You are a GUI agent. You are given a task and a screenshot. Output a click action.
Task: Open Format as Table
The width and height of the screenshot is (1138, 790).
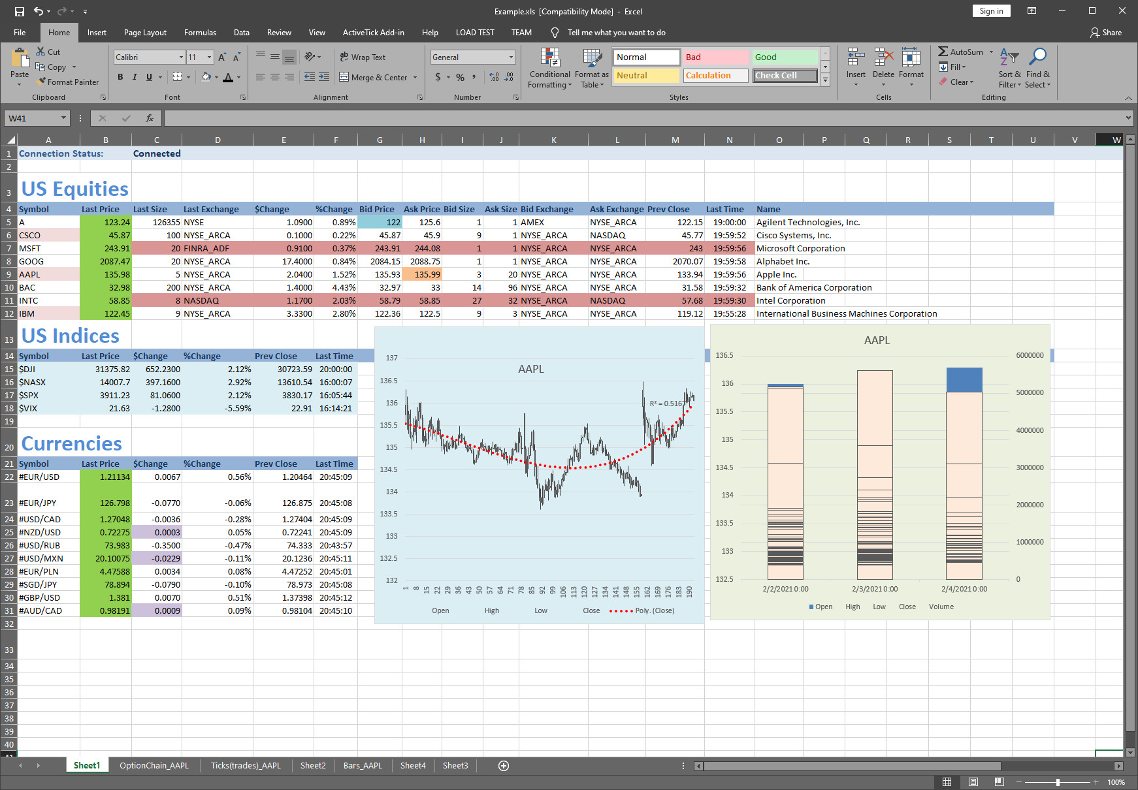(x=592, y=68)
